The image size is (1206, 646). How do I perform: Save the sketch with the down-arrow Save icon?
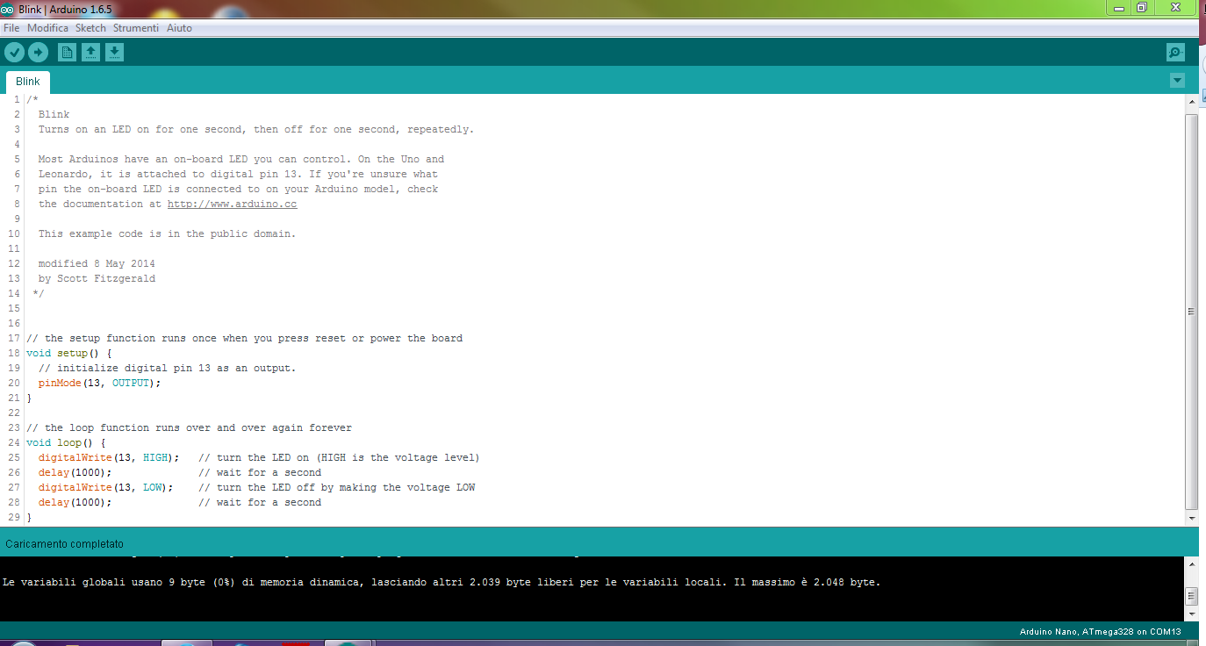point(114,53)
